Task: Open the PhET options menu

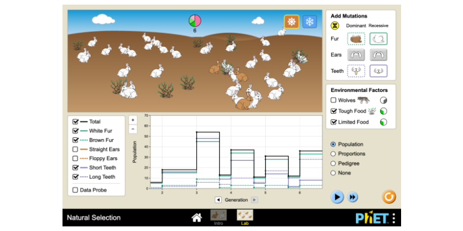Action: click(394, 218)
